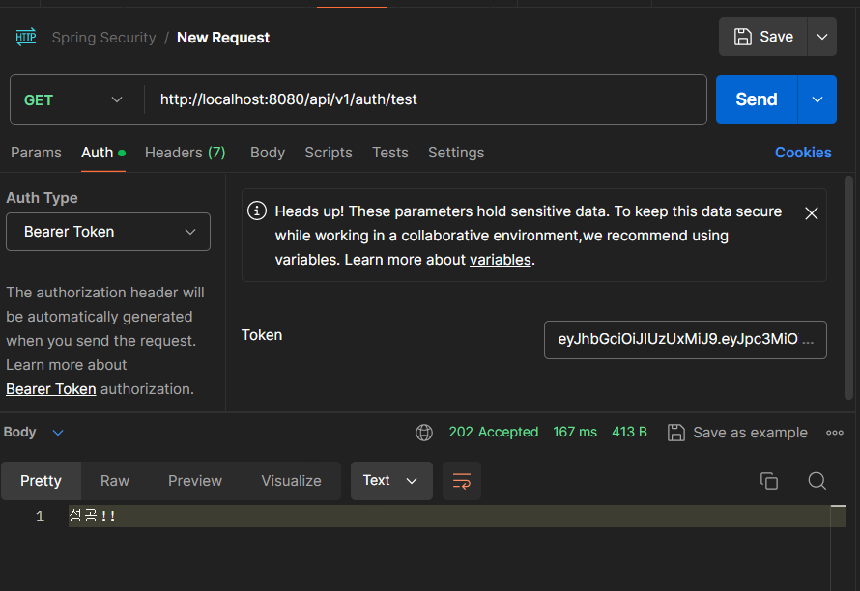The height and width of the screenshot is (591, 860).
Task: Open the Send options dropdown arrow
Action: [x=817, y=99]
